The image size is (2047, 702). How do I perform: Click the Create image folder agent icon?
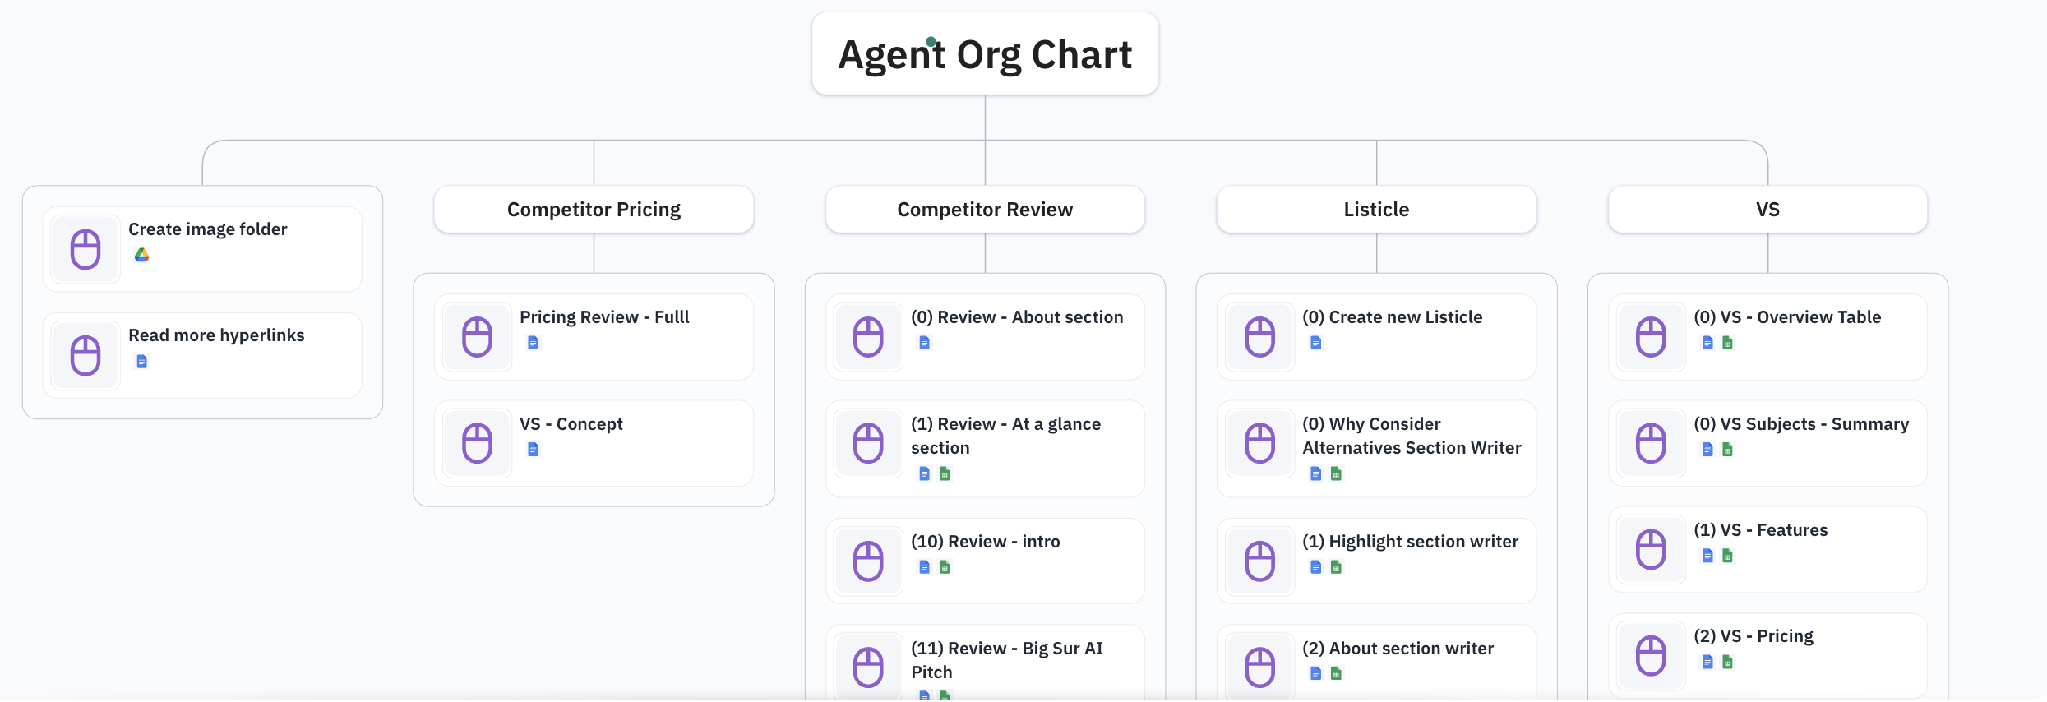coord(85,249)
